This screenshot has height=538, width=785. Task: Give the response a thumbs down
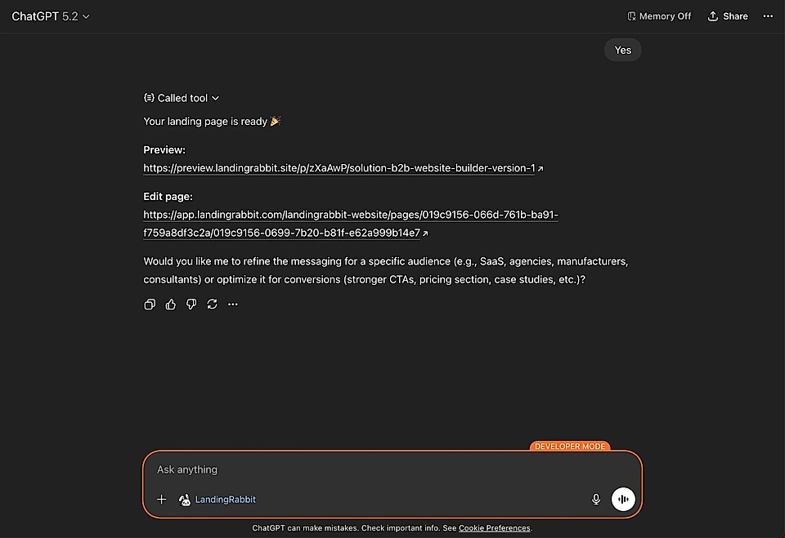(191, 304)
